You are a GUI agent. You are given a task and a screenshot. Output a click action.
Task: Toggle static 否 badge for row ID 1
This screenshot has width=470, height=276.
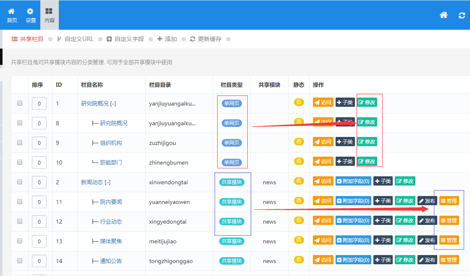299,102
